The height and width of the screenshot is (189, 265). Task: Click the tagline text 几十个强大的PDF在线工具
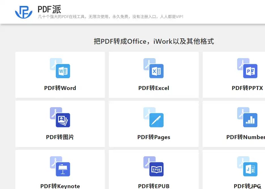(x=61, y=17)
